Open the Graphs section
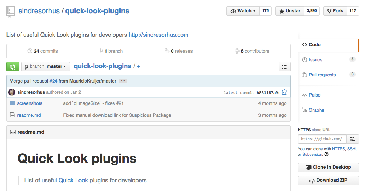Viewport: 380px width, 191px height. [316, 110]
